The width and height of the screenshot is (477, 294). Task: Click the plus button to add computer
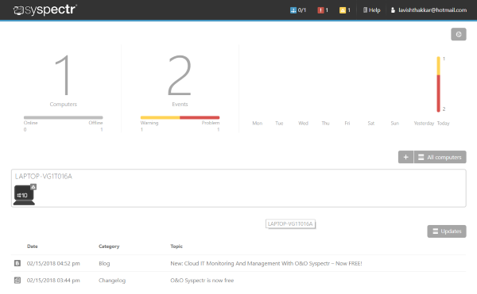[x=405, y=157]
